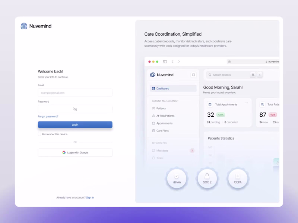The height and width of the screenshot is (223, 298).
Task: Click the Nuvemind fingerprint logo icon
Action: tap(24, 26)
